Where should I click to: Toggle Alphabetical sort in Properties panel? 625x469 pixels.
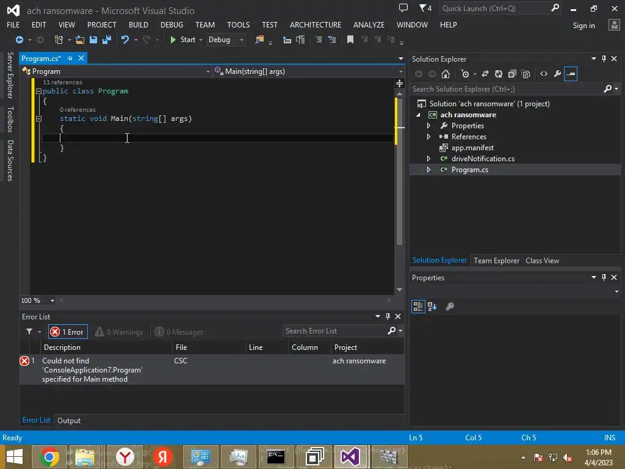point(432,307)
